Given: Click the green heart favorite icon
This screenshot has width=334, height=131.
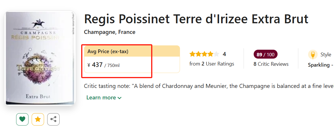Looking at the screenshot, I should (22, 120).
